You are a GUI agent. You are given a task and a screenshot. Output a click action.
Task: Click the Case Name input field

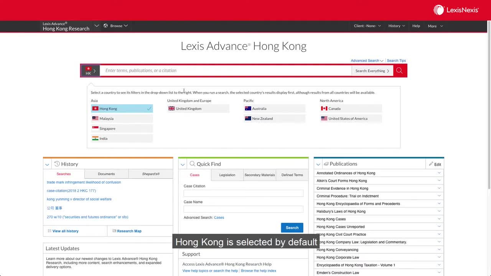(243, 209)
